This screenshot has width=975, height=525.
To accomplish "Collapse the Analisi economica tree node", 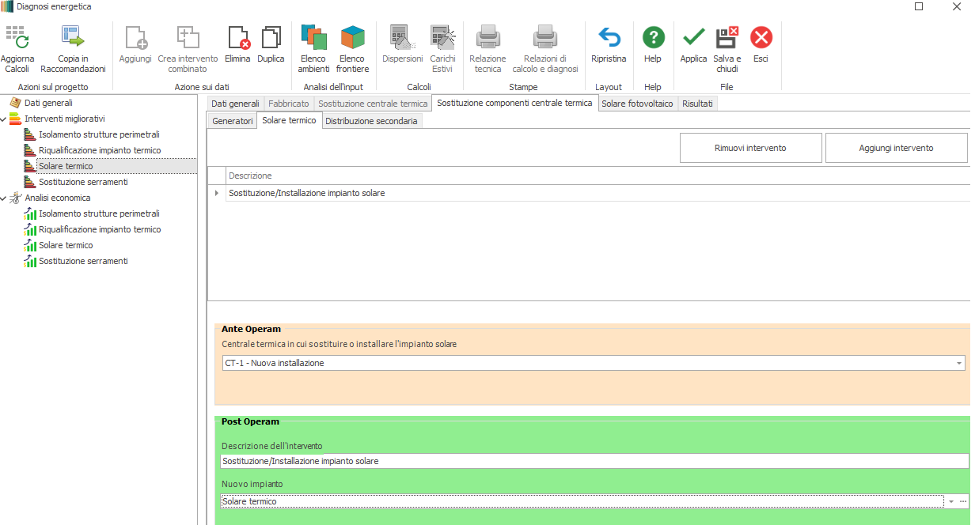I will click(4, 198).
